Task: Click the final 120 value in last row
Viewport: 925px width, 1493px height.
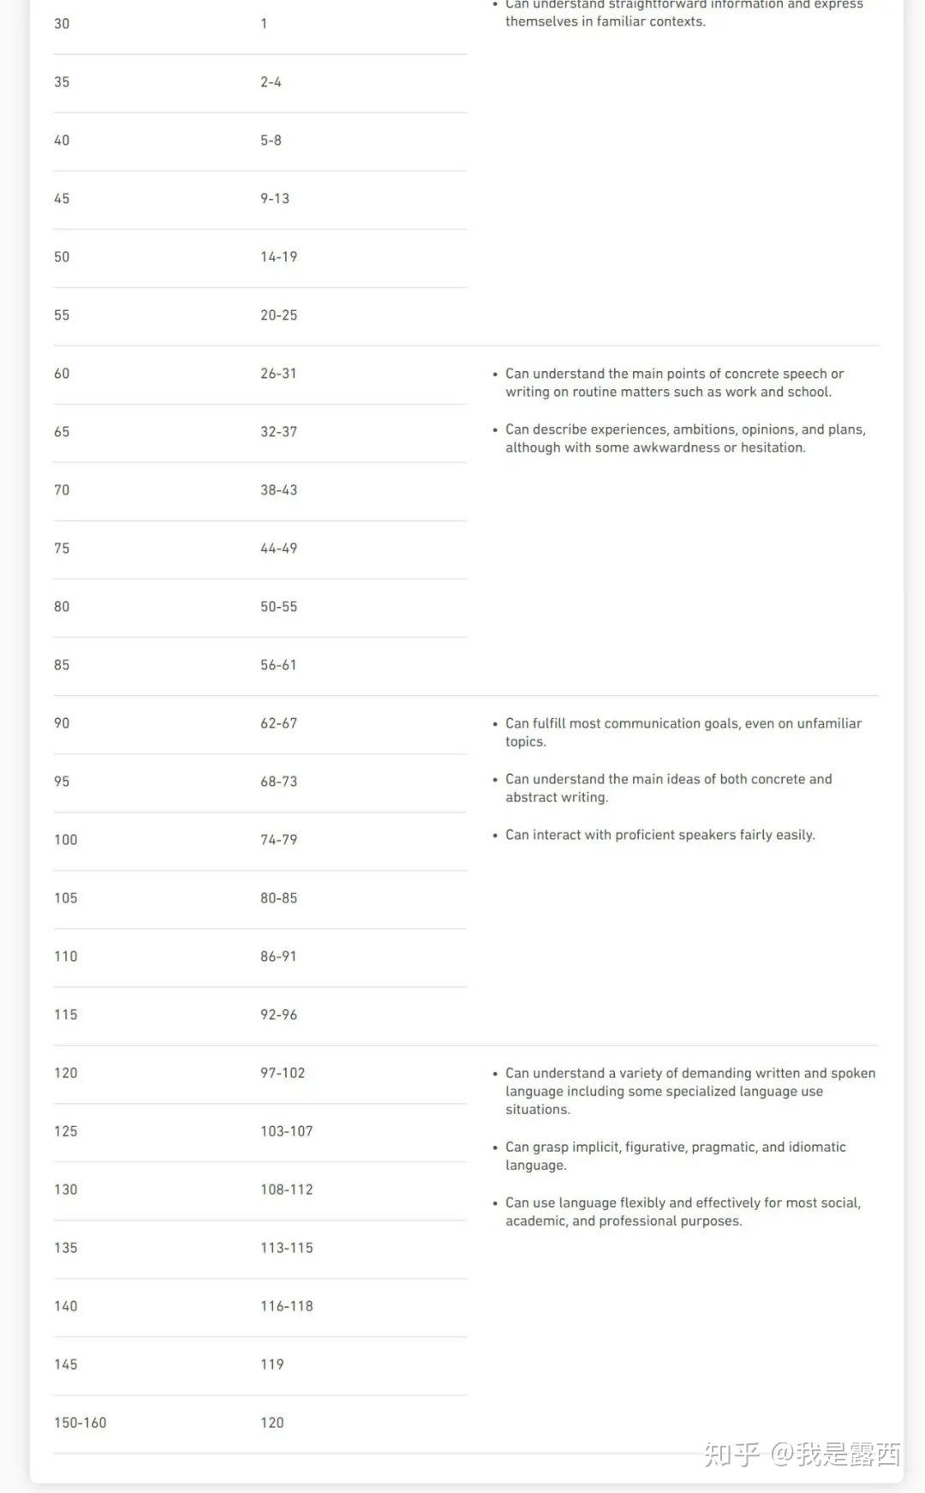Action: pos(272,1423)
